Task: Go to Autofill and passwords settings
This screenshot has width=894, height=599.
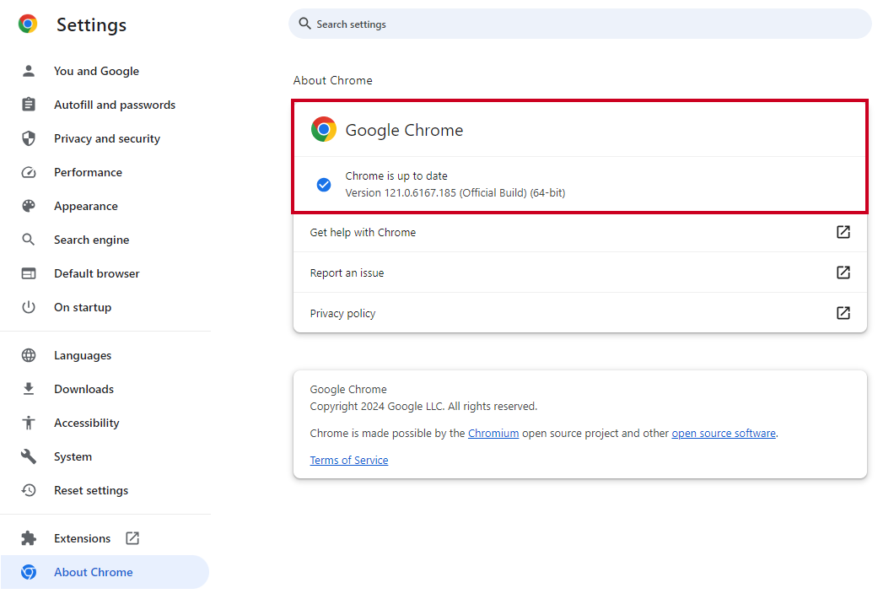Action: coord(105,105)
